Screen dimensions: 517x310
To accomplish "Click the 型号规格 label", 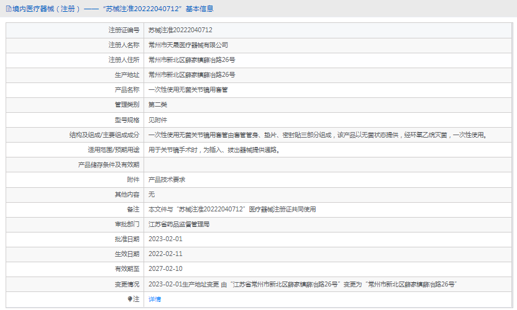I will [x=127, y=120].
